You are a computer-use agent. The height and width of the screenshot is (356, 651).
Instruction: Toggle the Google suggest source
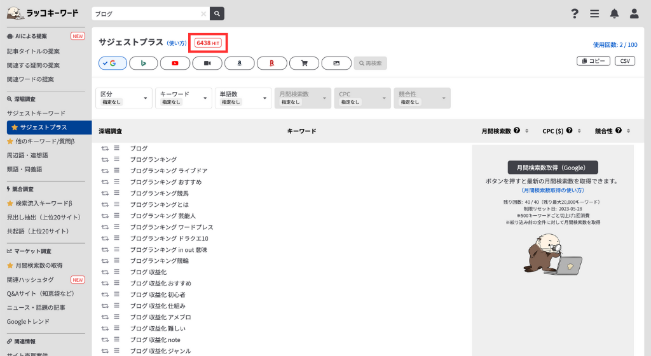[x=113, y=63]
